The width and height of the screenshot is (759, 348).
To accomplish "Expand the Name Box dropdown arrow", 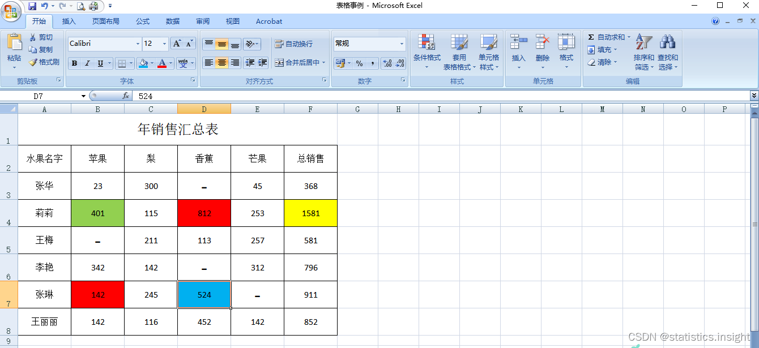I will click(84, 96).
